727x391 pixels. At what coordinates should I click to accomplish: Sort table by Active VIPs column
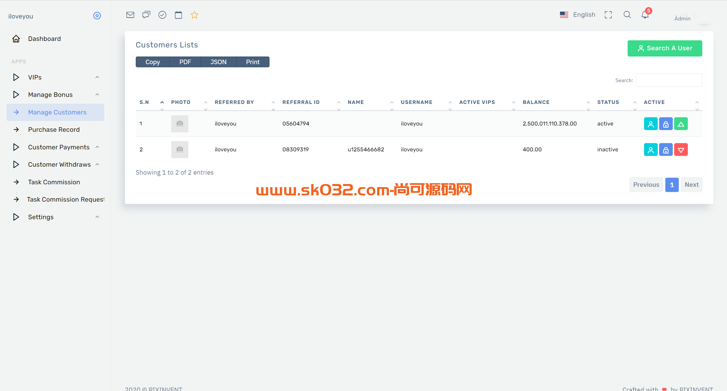click(487, 102)
